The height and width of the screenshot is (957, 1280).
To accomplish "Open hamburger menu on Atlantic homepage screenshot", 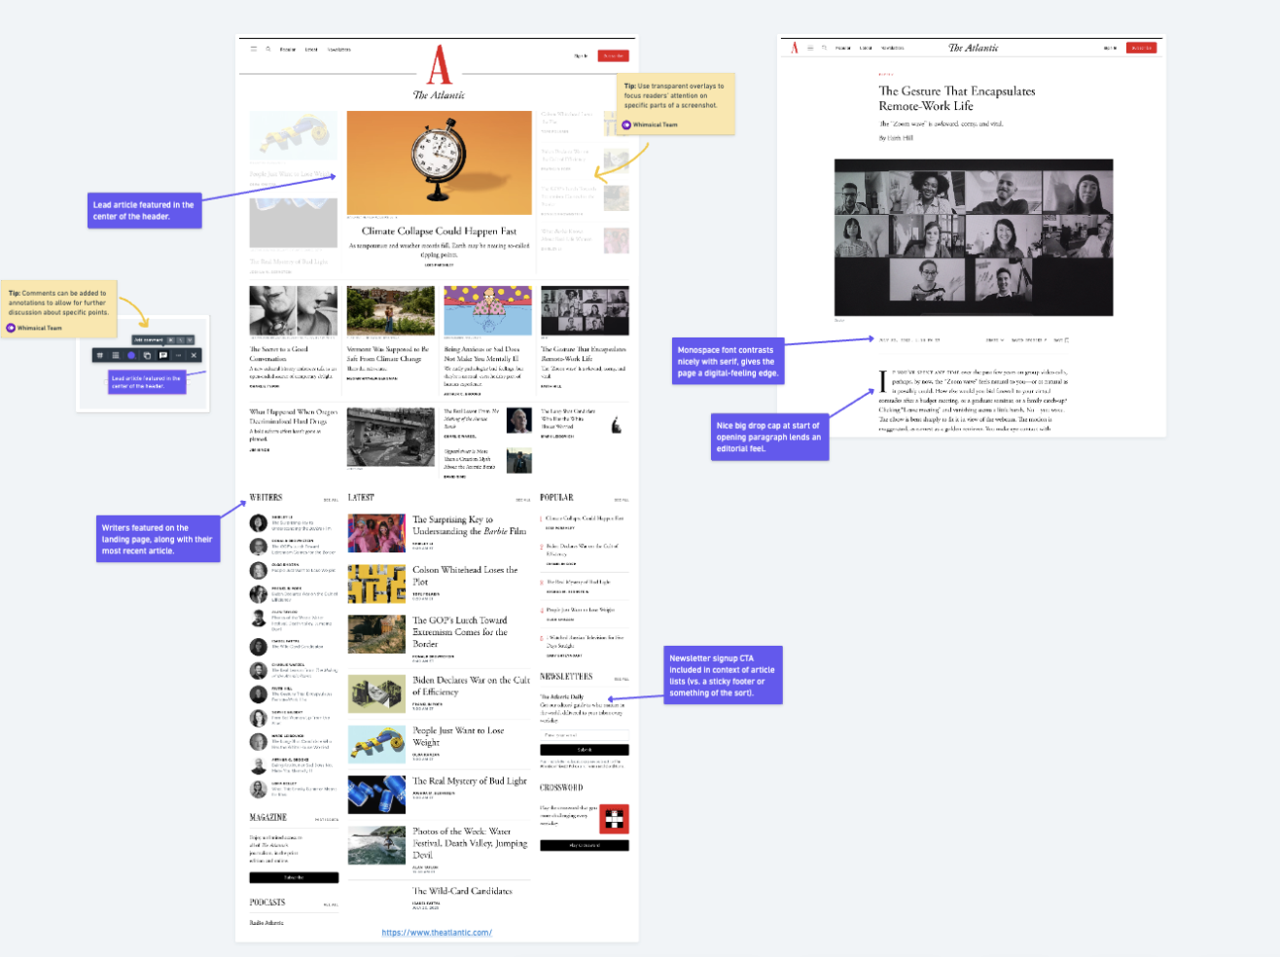I will (254, 49).
